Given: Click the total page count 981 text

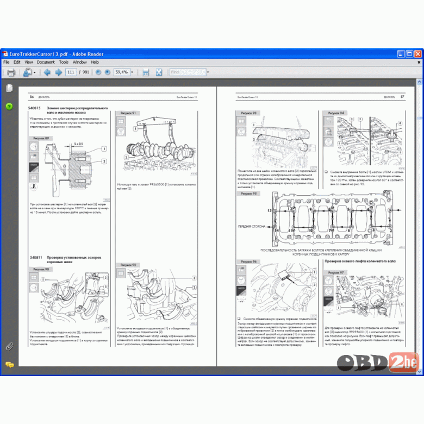Looking at the screenshot, I should coord(86,72).
